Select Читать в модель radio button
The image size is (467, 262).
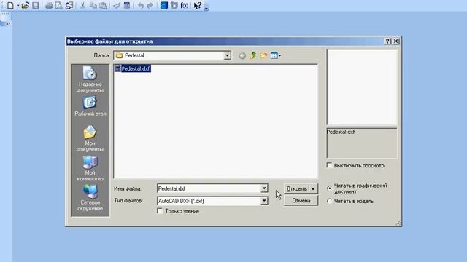329,201
